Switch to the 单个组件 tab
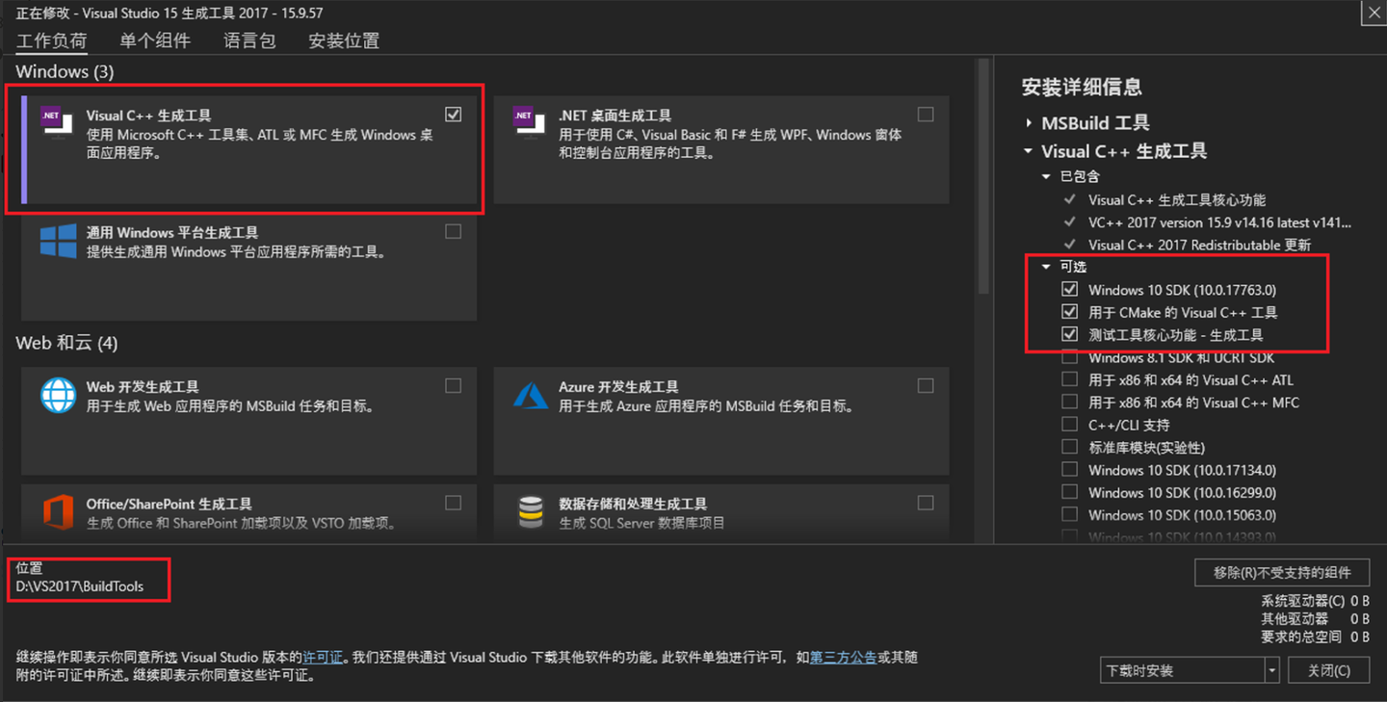Screen dimensions: 1387x702 pyautogui.click(x=155, y=40)
